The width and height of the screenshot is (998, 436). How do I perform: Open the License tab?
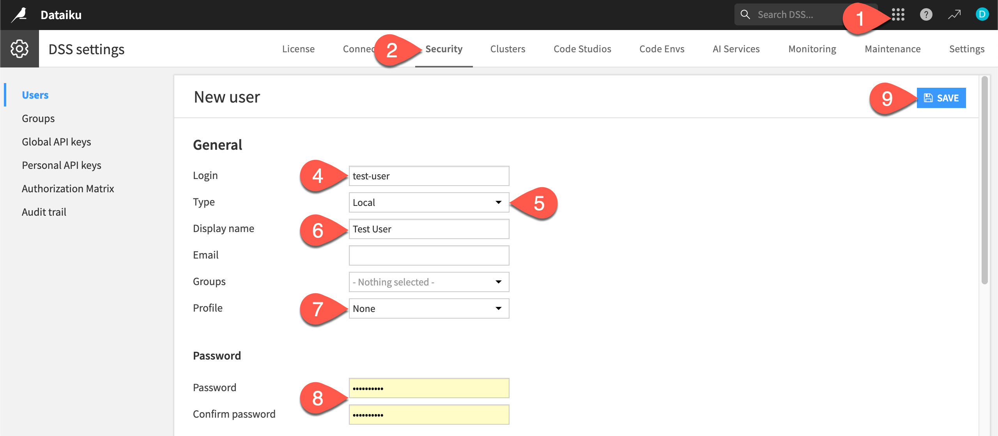298,49
